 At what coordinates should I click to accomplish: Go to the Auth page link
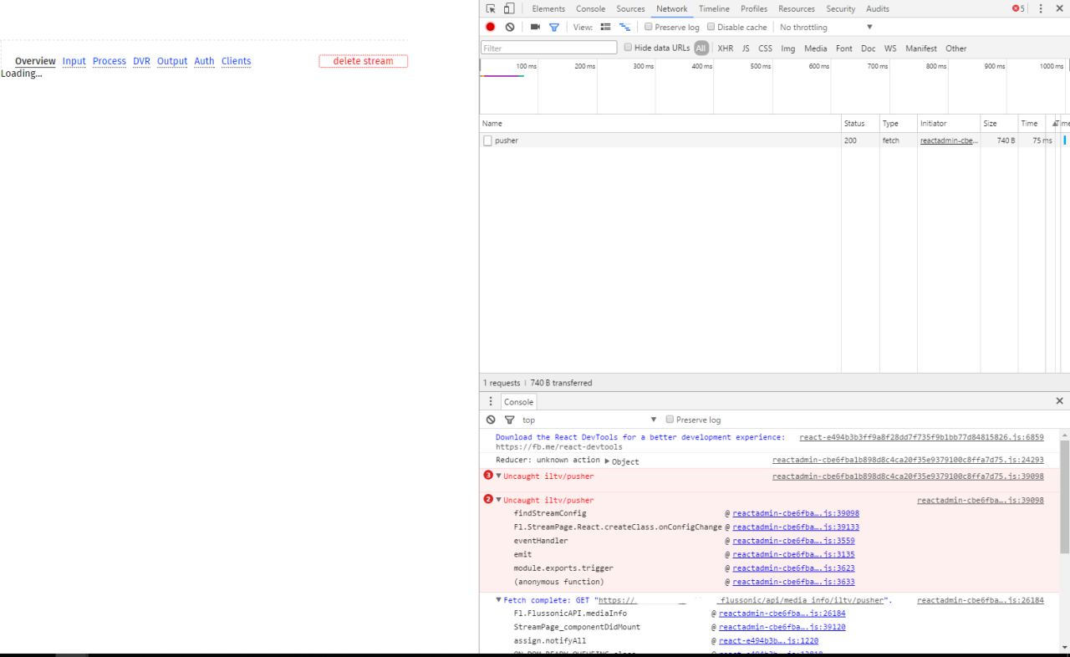tap(204, 61)
